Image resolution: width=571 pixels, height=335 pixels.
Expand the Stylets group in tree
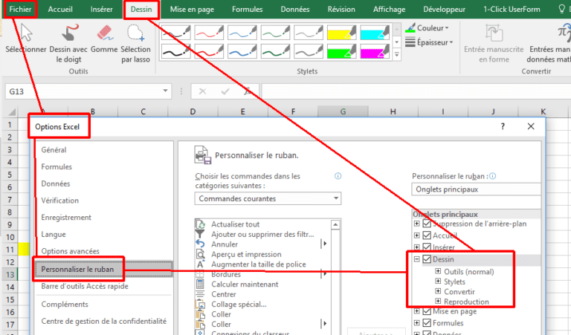click(438, 282)
